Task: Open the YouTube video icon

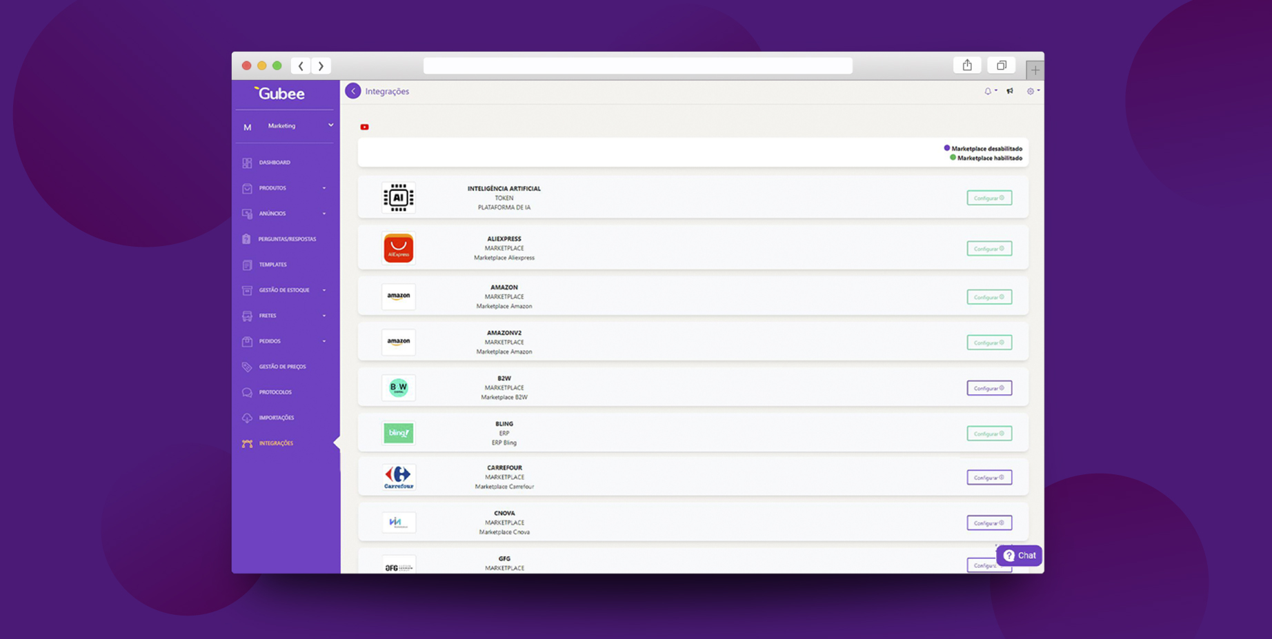Action: (x=364, y=127)
